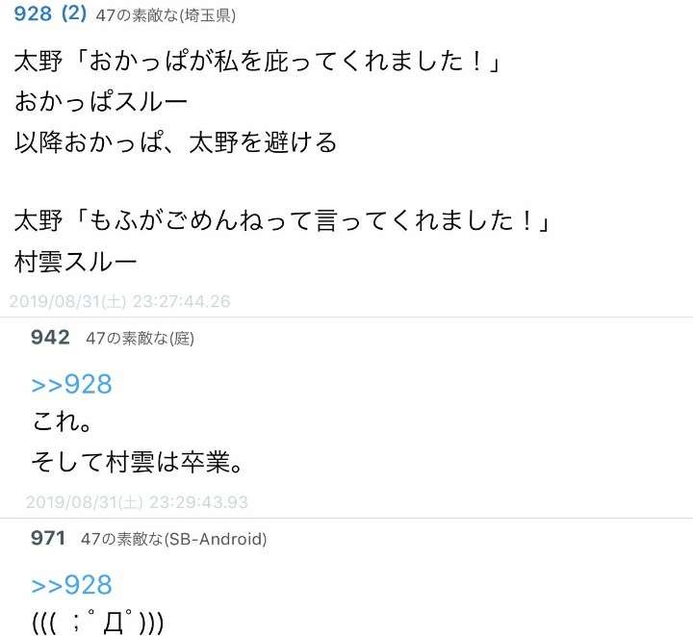Select post number 942
This screenshot has width=693, height=636.
[x=50, y=338]
